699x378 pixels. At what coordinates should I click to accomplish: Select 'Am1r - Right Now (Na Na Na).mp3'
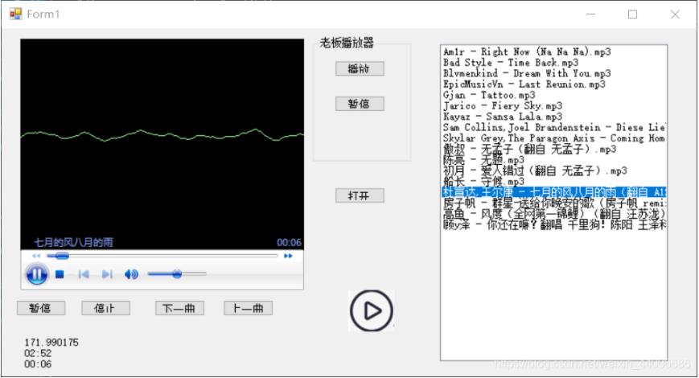[x=527, y=51]
